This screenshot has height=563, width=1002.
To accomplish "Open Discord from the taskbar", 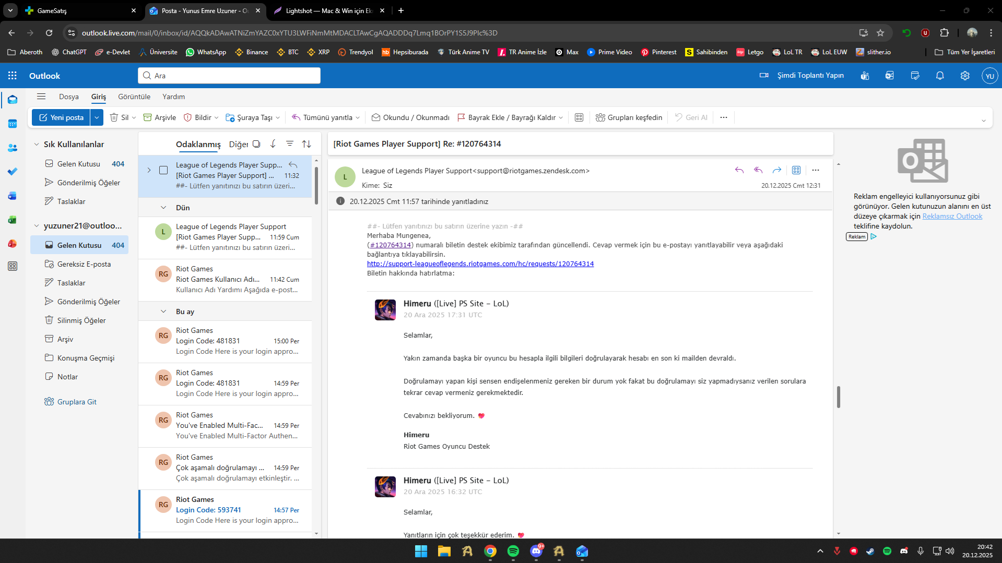I will (536, 551).
